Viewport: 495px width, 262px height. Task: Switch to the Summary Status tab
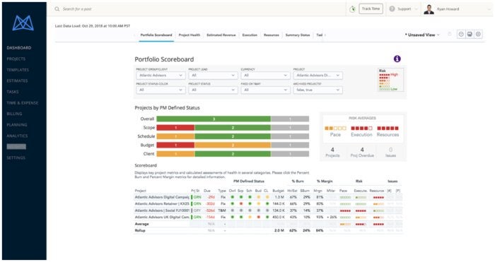pos(298,35)
